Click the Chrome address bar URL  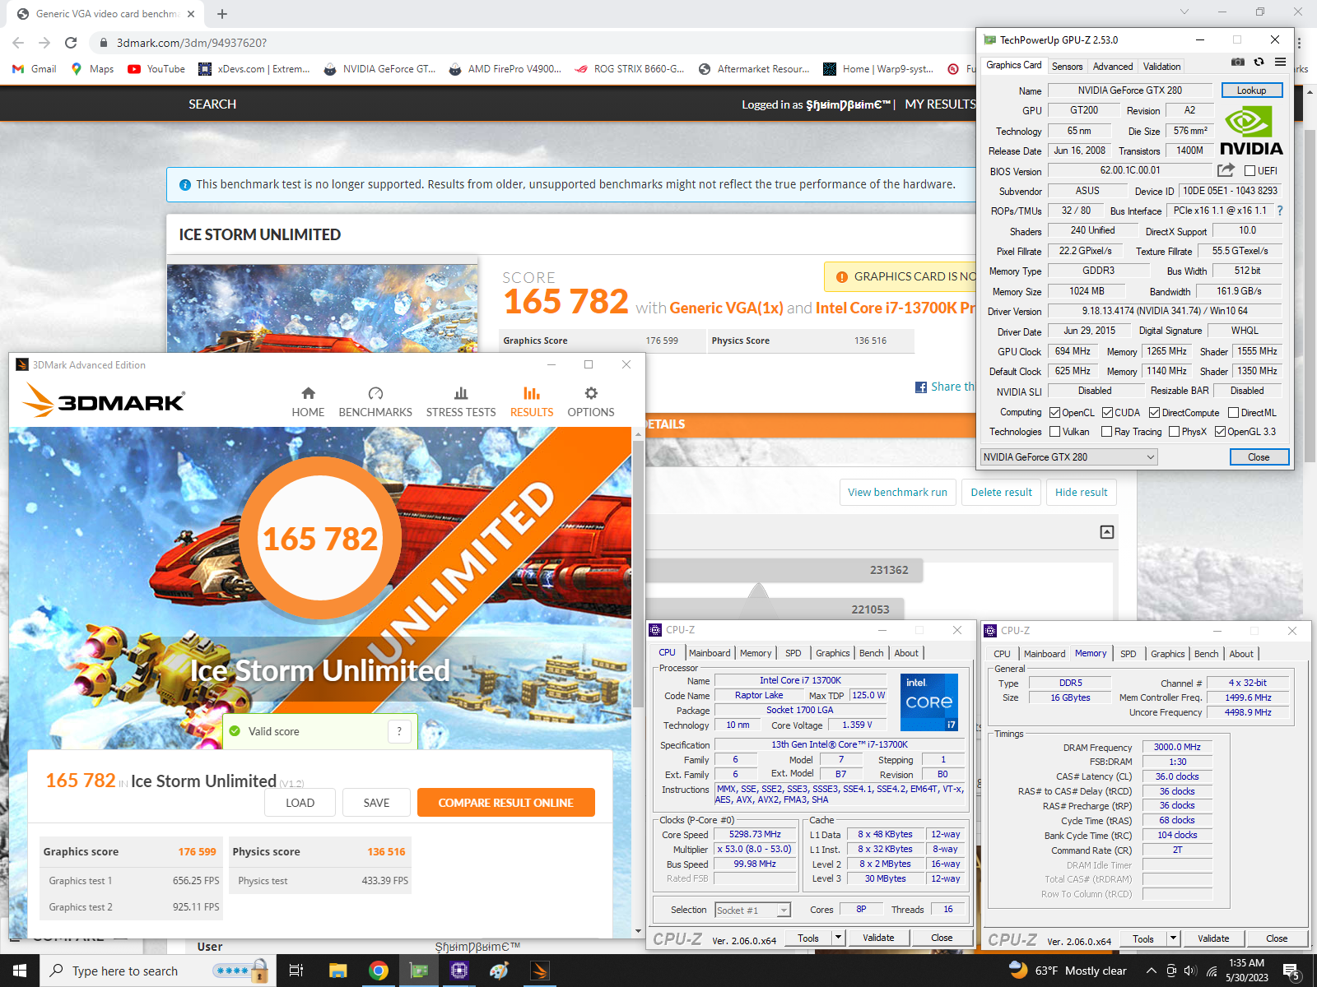point(191,43)
